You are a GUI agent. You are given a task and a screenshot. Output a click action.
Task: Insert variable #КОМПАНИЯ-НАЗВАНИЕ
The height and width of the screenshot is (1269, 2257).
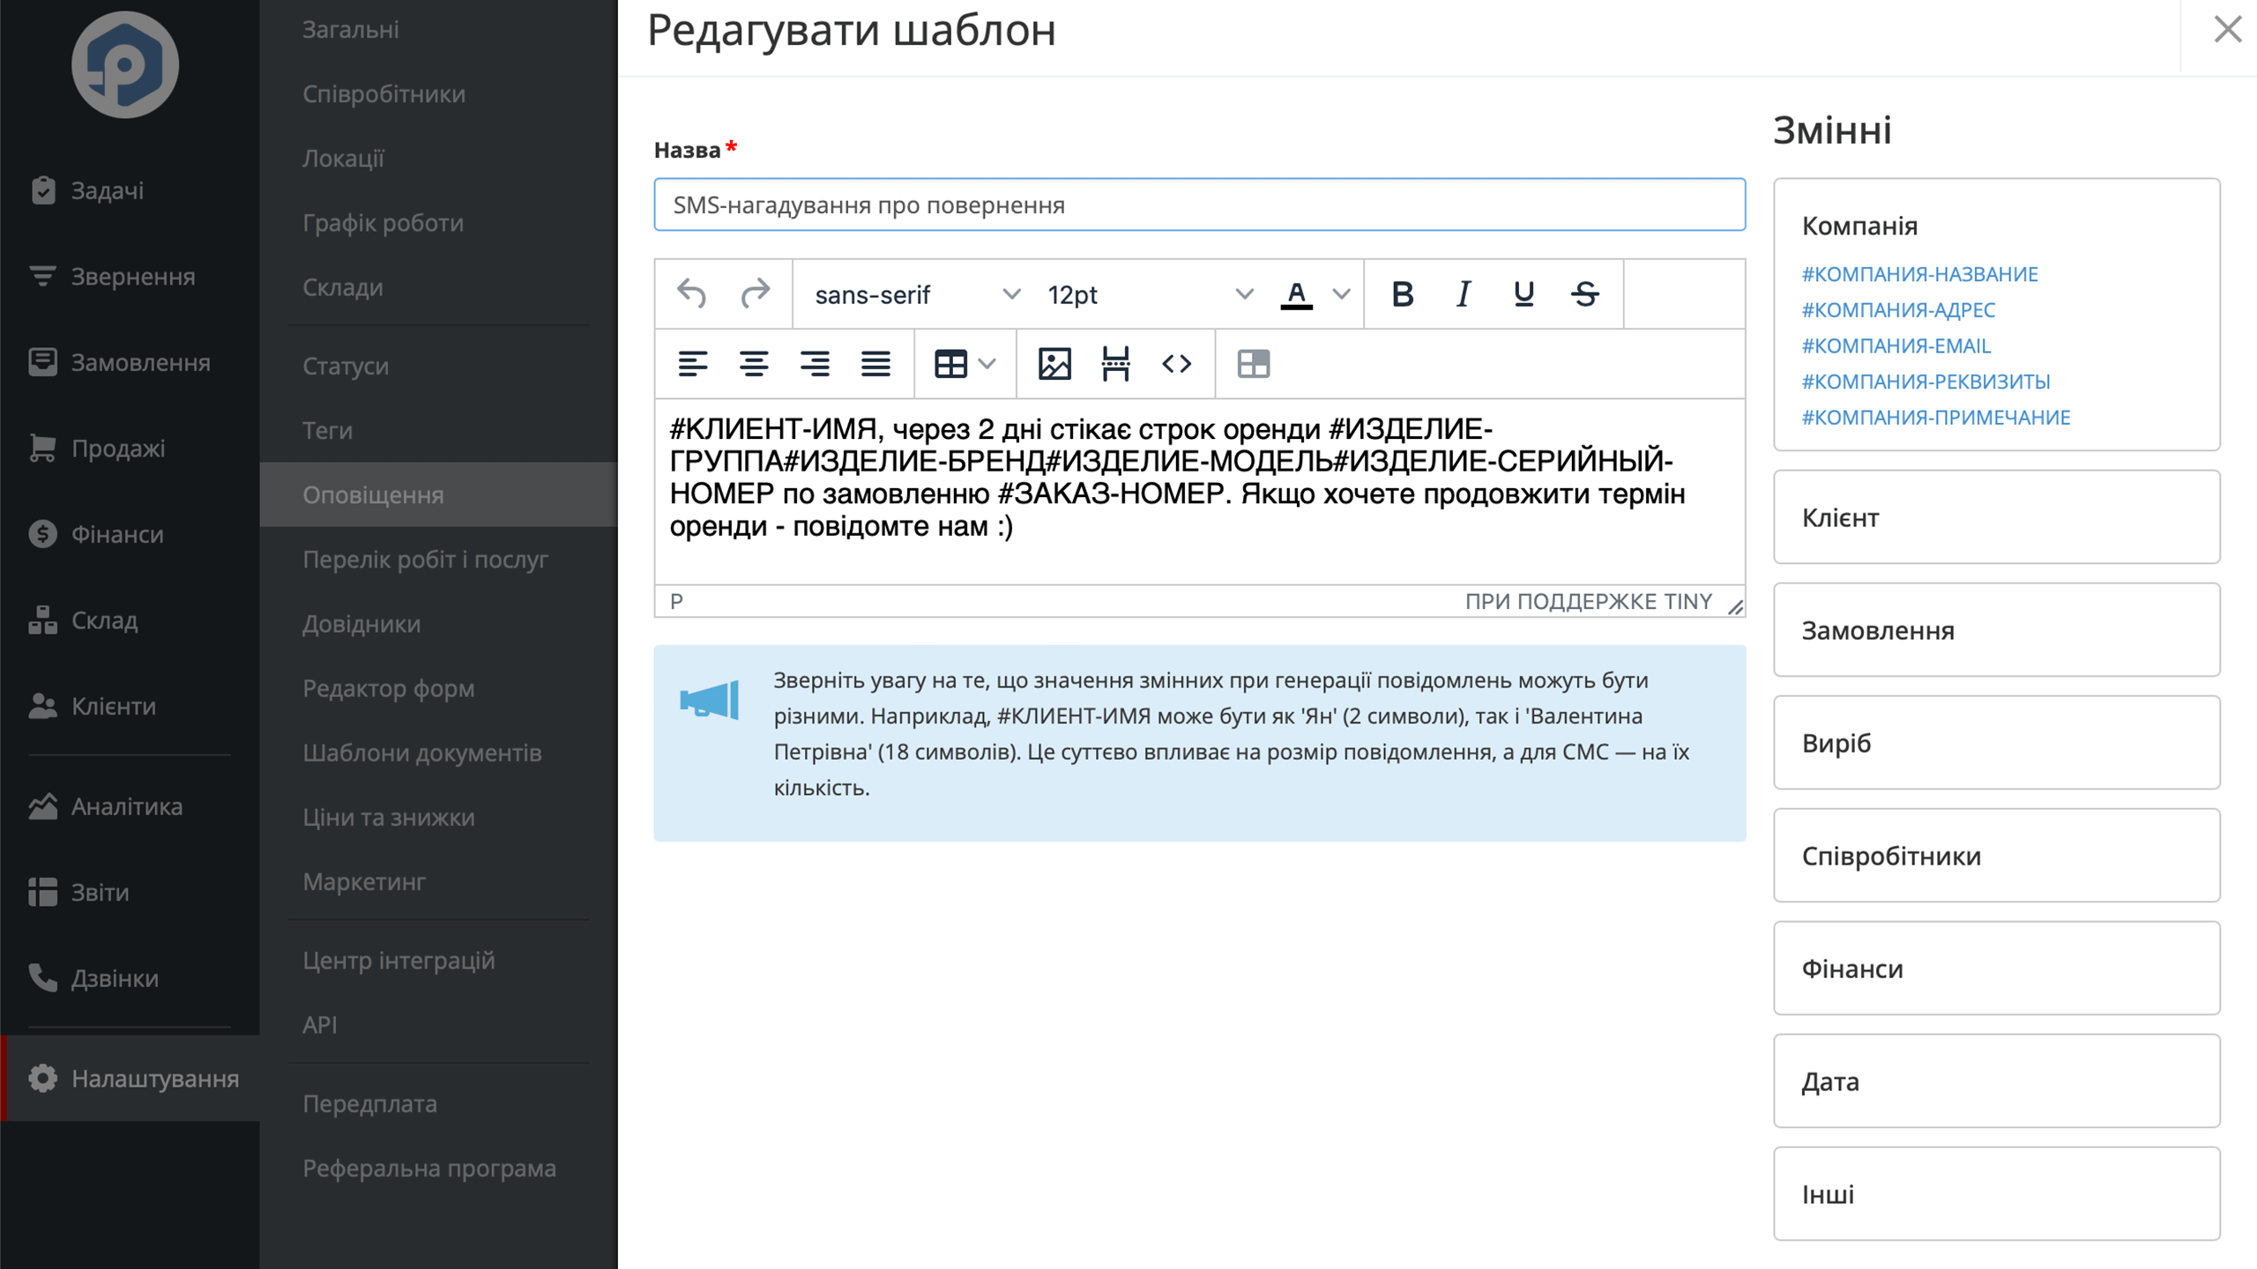tap(1919, 274)
